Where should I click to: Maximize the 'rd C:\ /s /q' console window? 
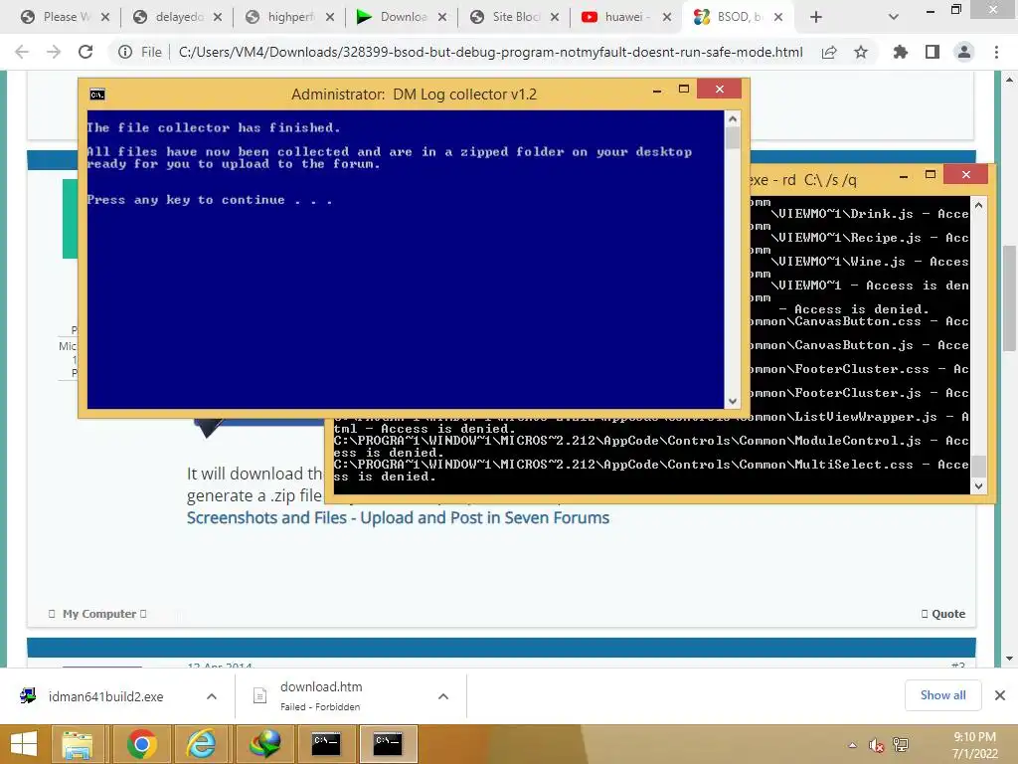coord(931,175)
